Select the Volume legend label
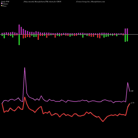The height and width of the screenshot is (138, 138). (5, 4)
